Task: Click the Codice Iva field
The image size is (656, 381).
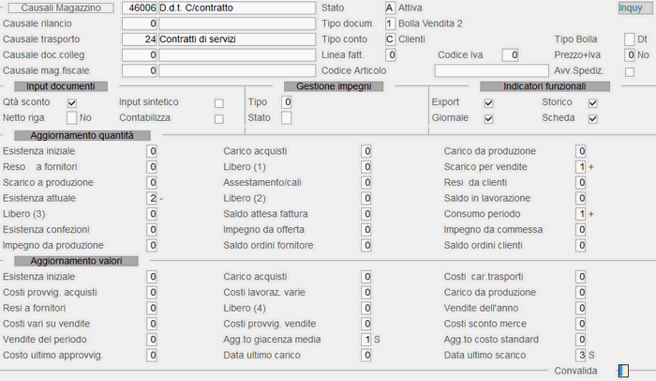Action: pyautogui.click(x=510, y=55)
